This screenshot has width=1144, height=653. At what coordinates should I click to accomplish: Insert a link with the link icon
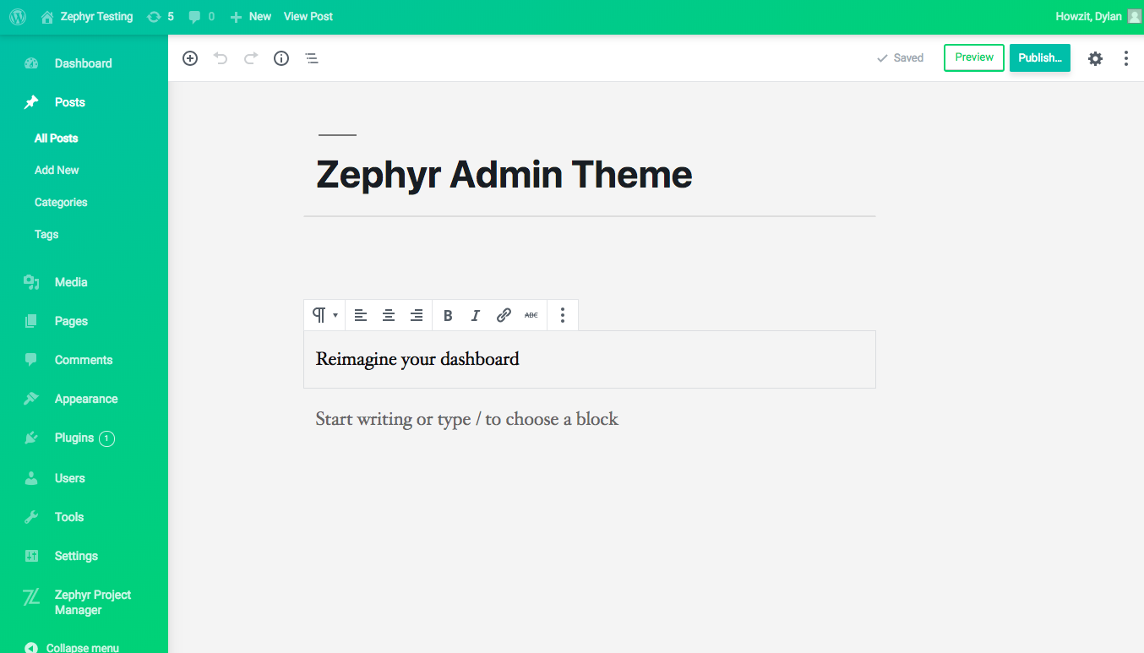coord(504,315)
